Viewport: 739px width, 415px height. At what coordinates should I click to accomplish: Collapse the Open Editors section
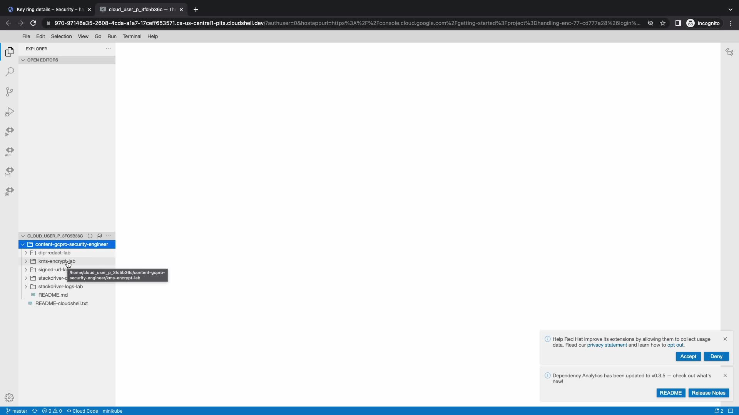point(42,60)
